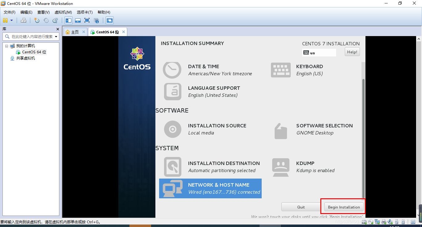Screen dimensions: 422x227
Task: Take a snapshot using the clock-star icon
Action: pos(37,20)
